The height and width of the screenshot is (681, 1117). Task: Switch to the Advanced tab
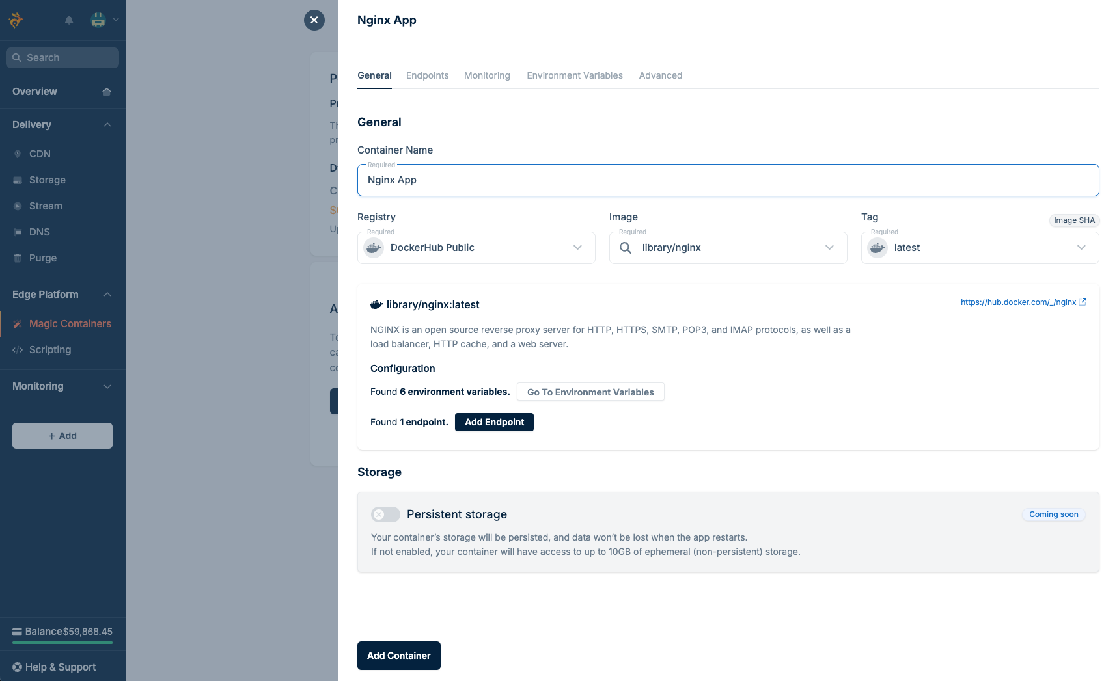661,75
